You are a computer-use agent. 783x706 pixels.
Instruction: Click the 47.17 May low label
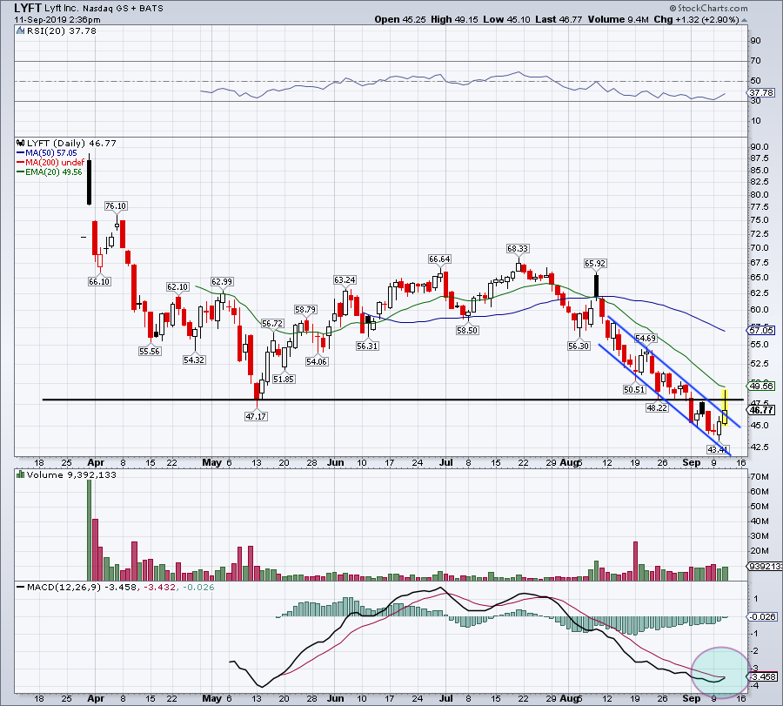(x=256, y=416)
